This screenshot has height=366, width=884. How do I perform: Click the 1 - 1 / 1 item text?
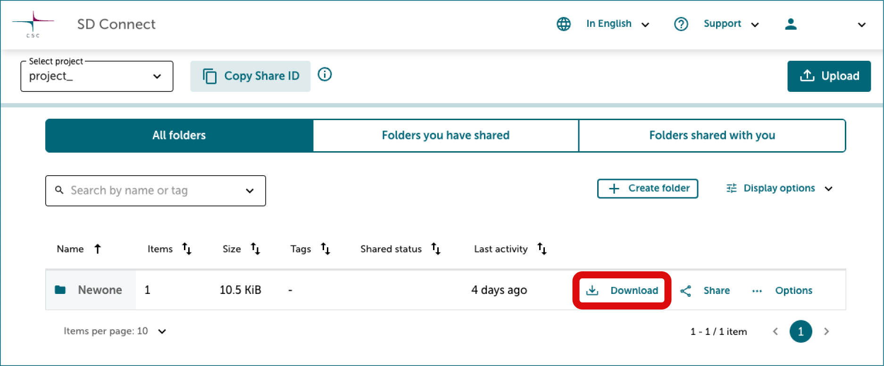pyautogui.click(x=718, y=332)
